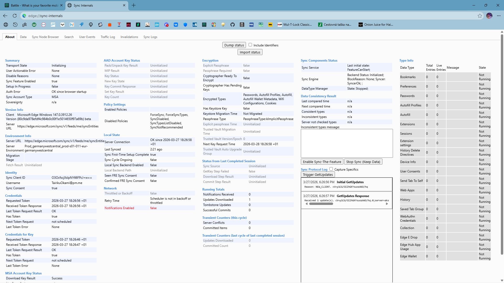Screen dimensions: 504x283
Task: Open the Traffic Log tab
Action: coord(108,37)
